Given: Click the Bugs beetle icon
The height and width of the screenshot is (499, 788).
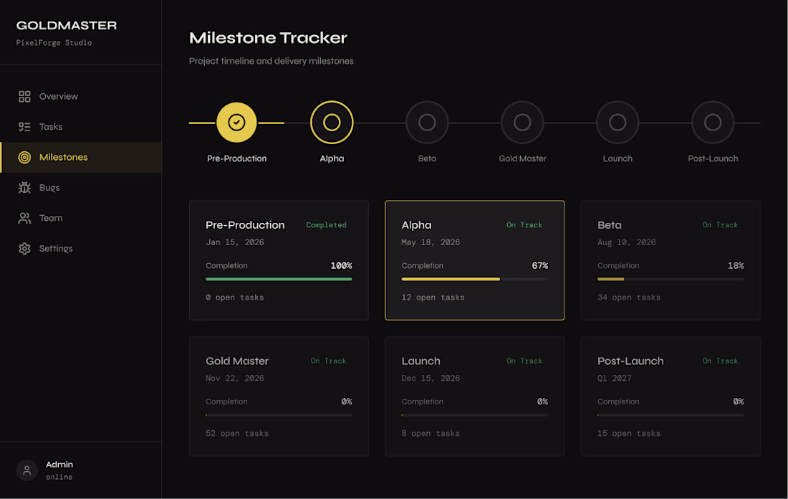Looking at the screenshot, I should [24, 188].
